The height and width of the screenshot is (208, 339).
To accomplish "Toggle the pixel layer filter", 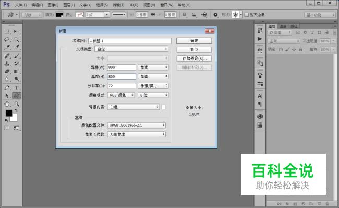I will 298,32.
